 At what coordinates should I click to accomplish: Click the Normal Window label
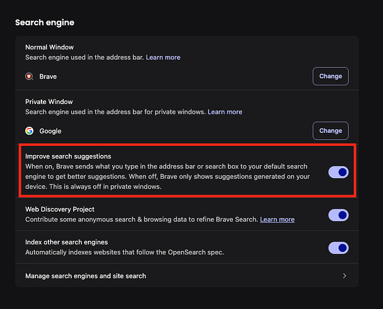pos(49,47)
